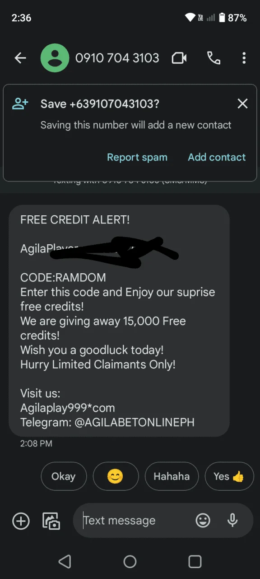The height and width of the screenshot is (579, 260).
Task: Open the green contact avatar
Action: coord(55,58)
